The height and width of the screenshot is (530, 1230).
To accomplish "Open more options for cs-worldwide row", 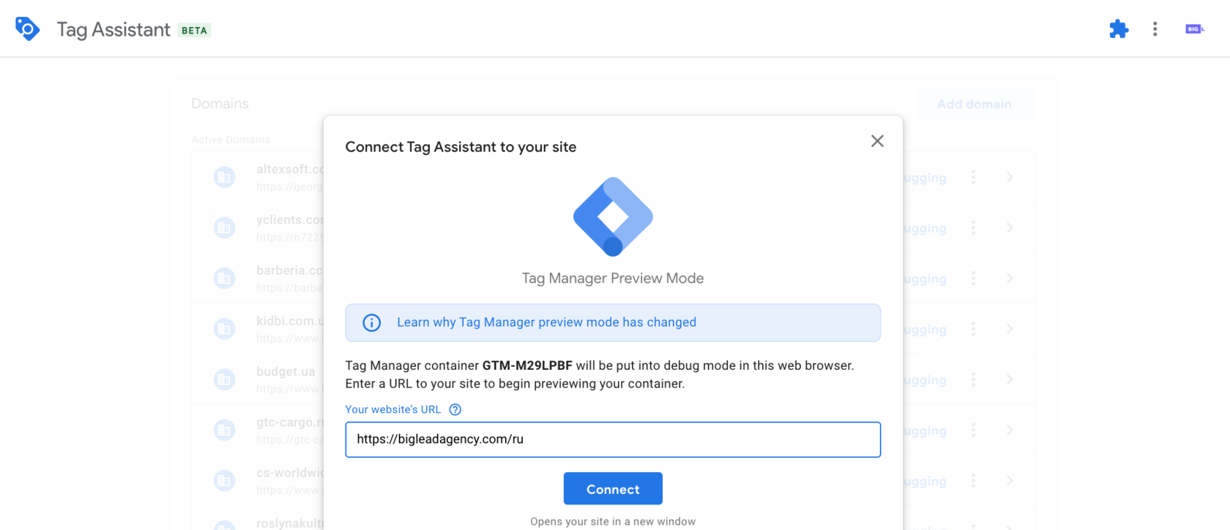I will 973,480.
